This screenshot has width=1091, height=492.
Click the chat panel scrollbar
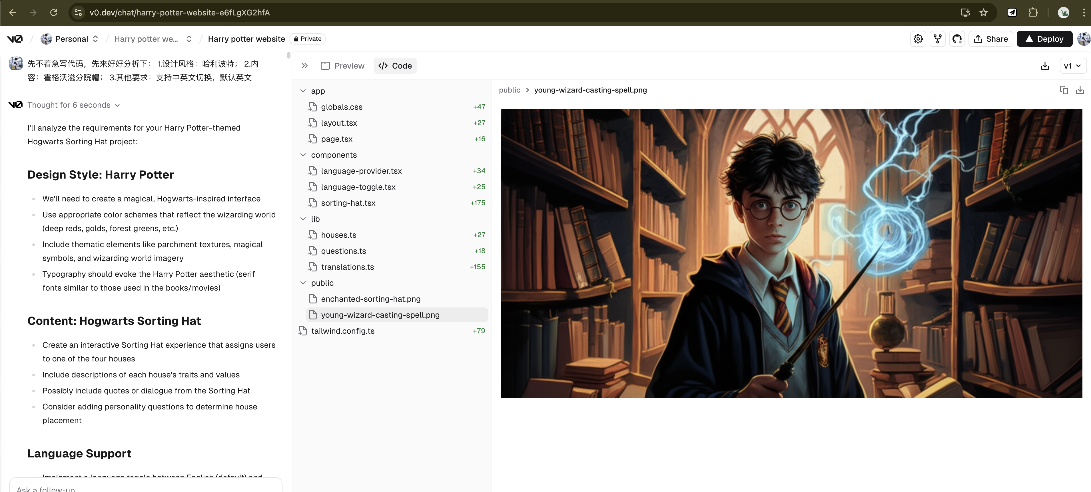pyautogui.click(x=288, y=55)
